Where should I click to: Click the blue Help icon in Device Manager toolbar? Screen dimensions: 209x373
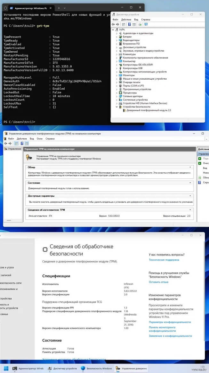click(x=129, y=24)
